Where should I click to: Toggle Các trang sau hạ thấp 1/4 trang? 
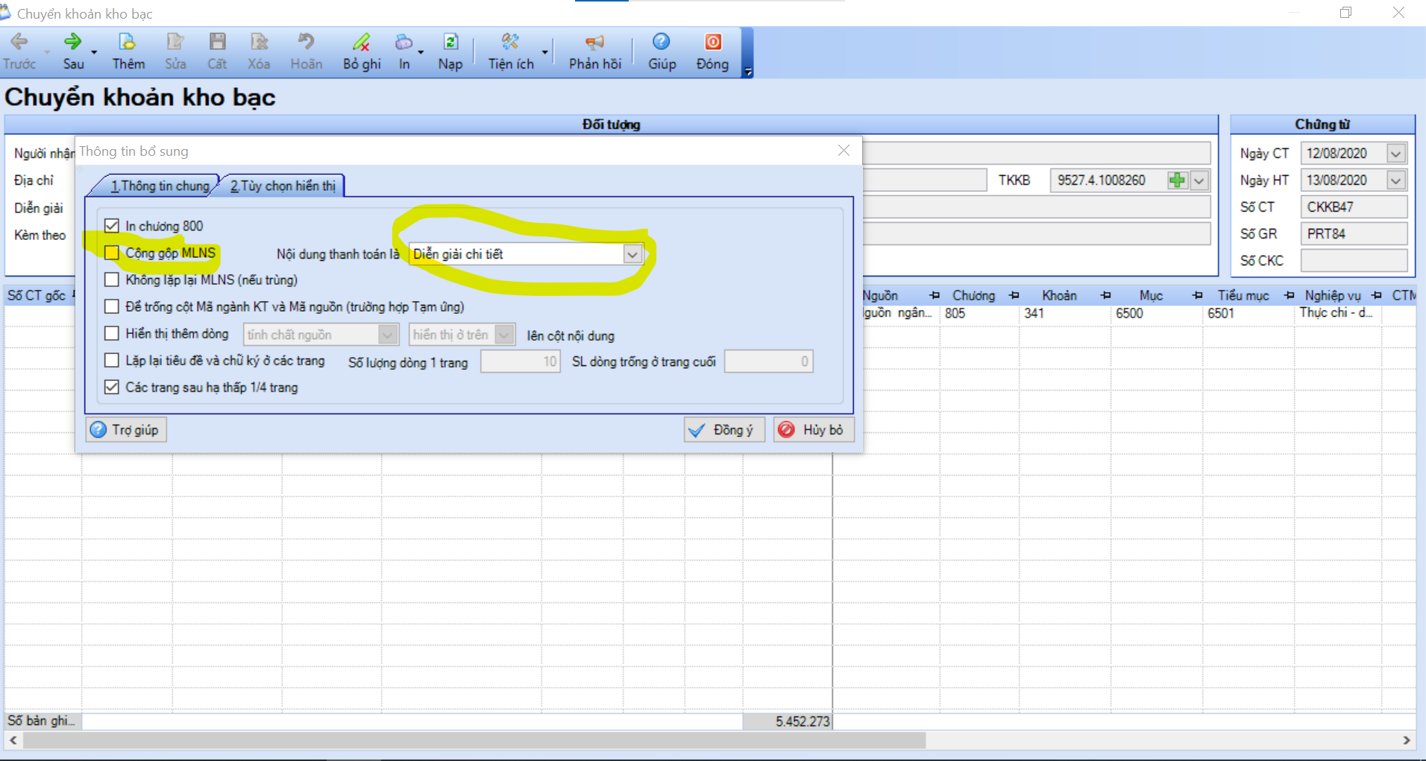tap(112, 388)
